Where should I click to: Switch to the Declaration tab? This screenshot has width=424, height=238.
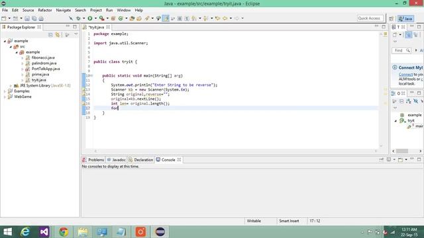141,160
